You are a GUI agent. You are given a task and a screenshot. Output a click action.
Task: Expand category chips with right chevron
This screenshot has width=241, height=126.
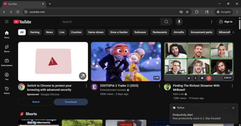pyautogui.click(x=233, y=32)
